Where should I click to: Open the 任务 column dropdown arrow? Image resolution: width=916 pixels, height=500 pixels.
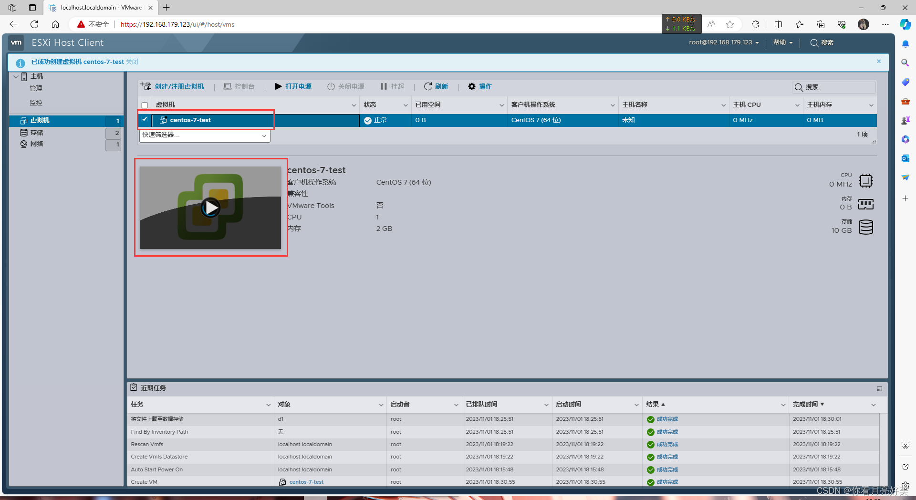[268, 405]
